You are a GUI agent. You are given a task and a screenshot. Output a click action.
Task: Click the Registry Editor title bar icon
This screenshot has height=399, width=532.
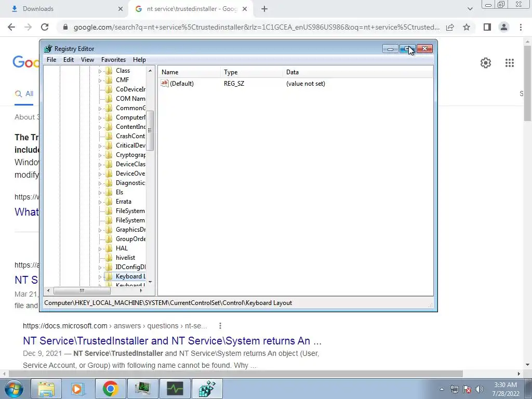[x=48, y=49]
